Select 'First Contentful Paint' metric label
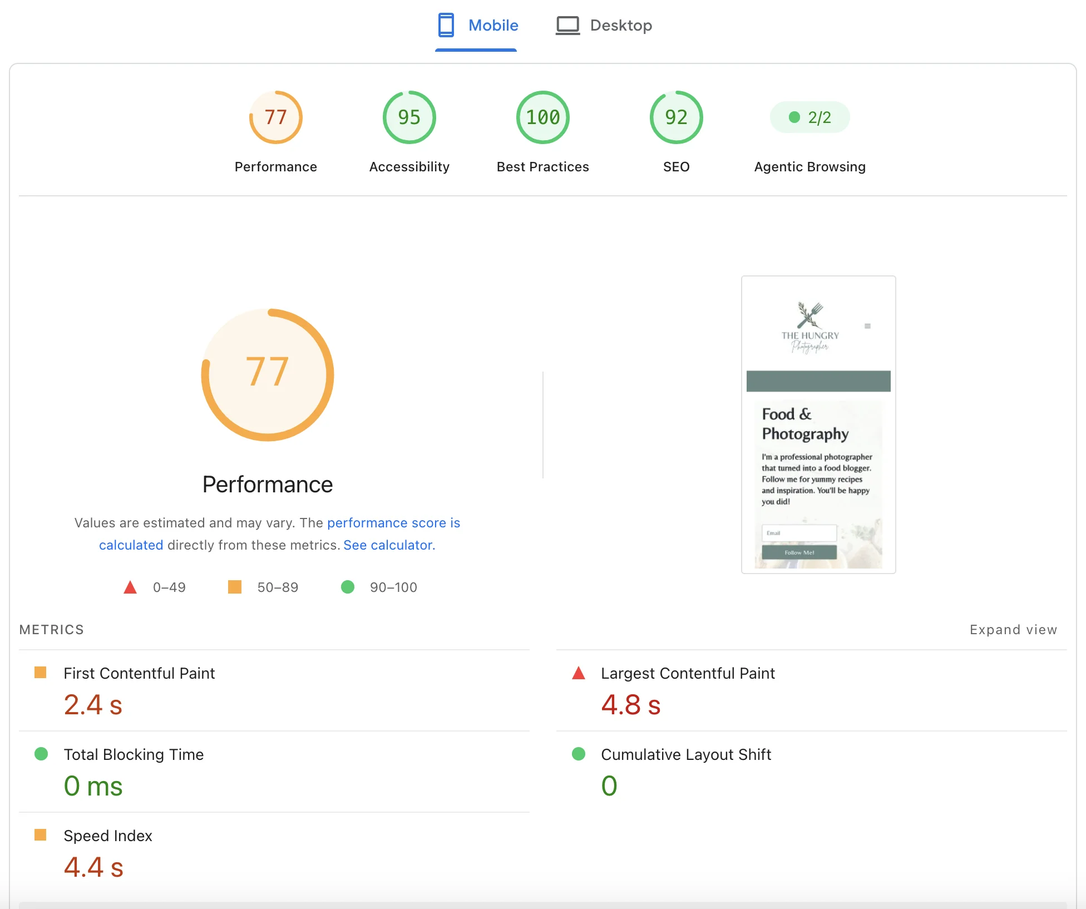Viewport: 1086px width, 909px height. [x=139, y=673]
